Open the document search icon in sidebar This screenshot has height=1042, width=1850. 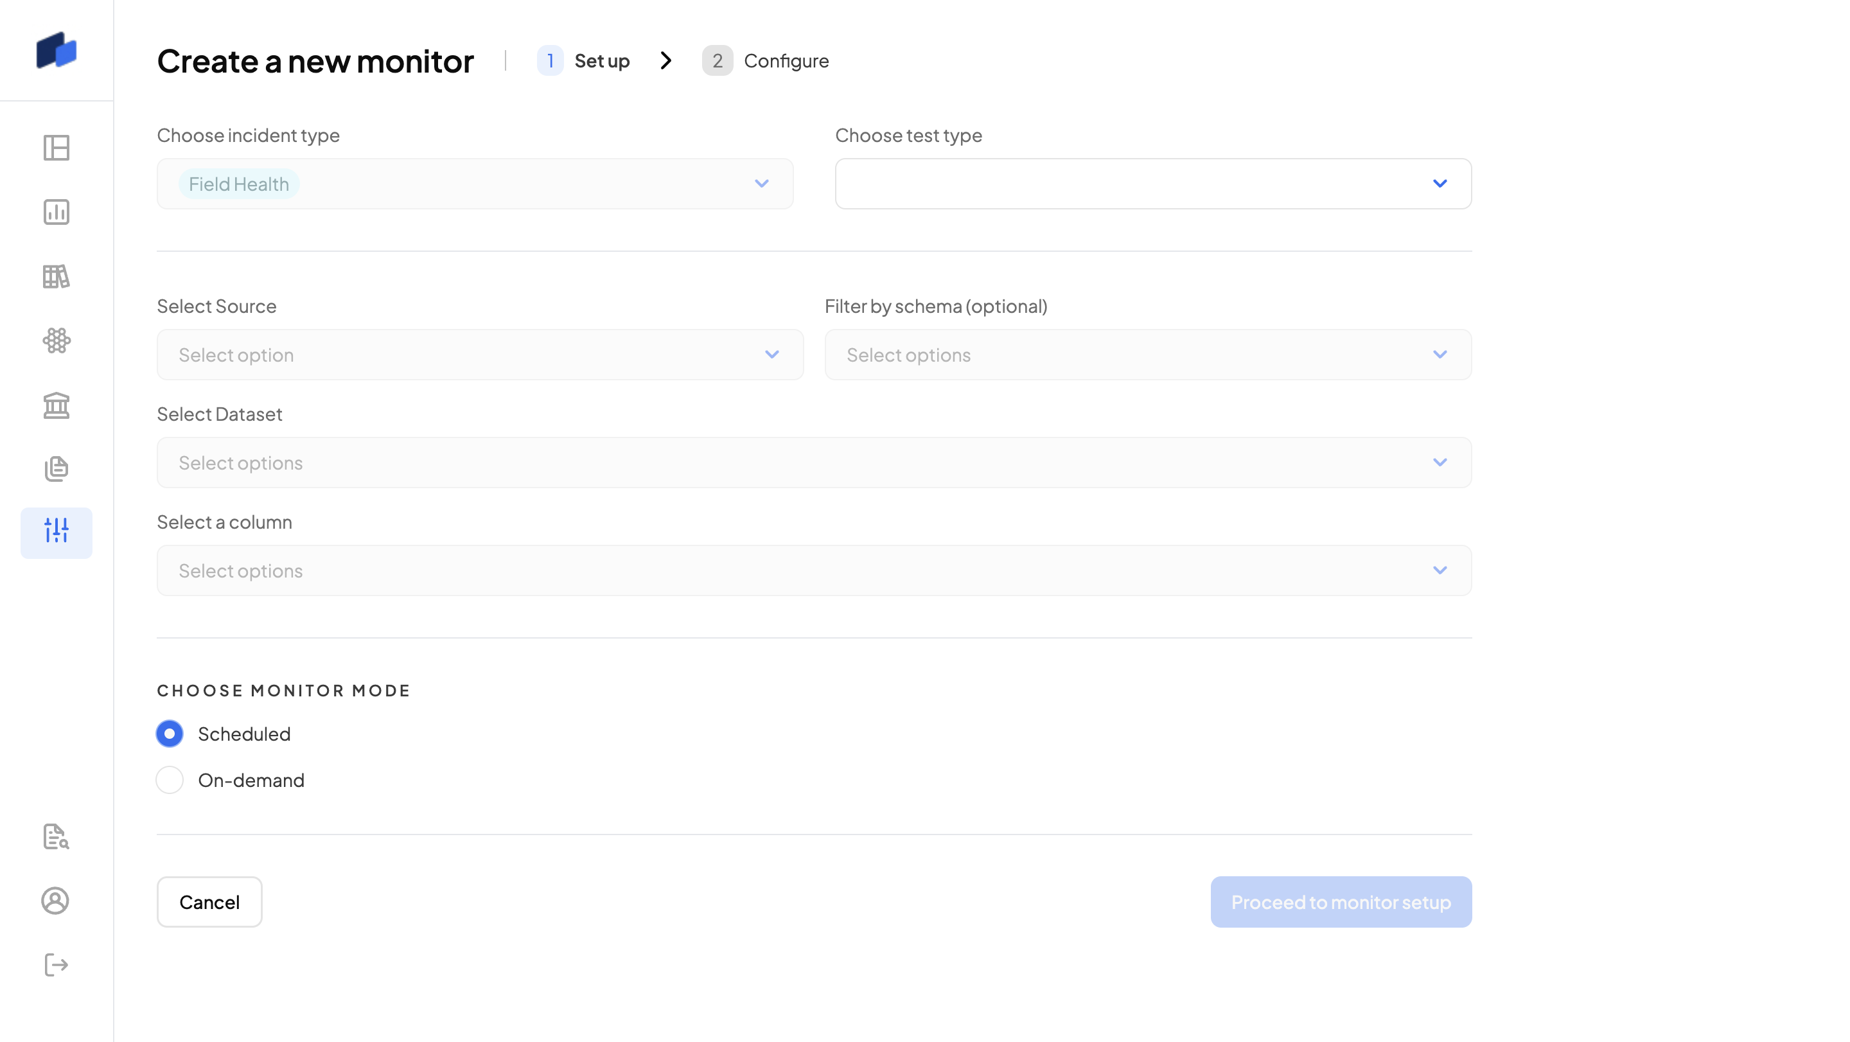[x=56, y=836]
